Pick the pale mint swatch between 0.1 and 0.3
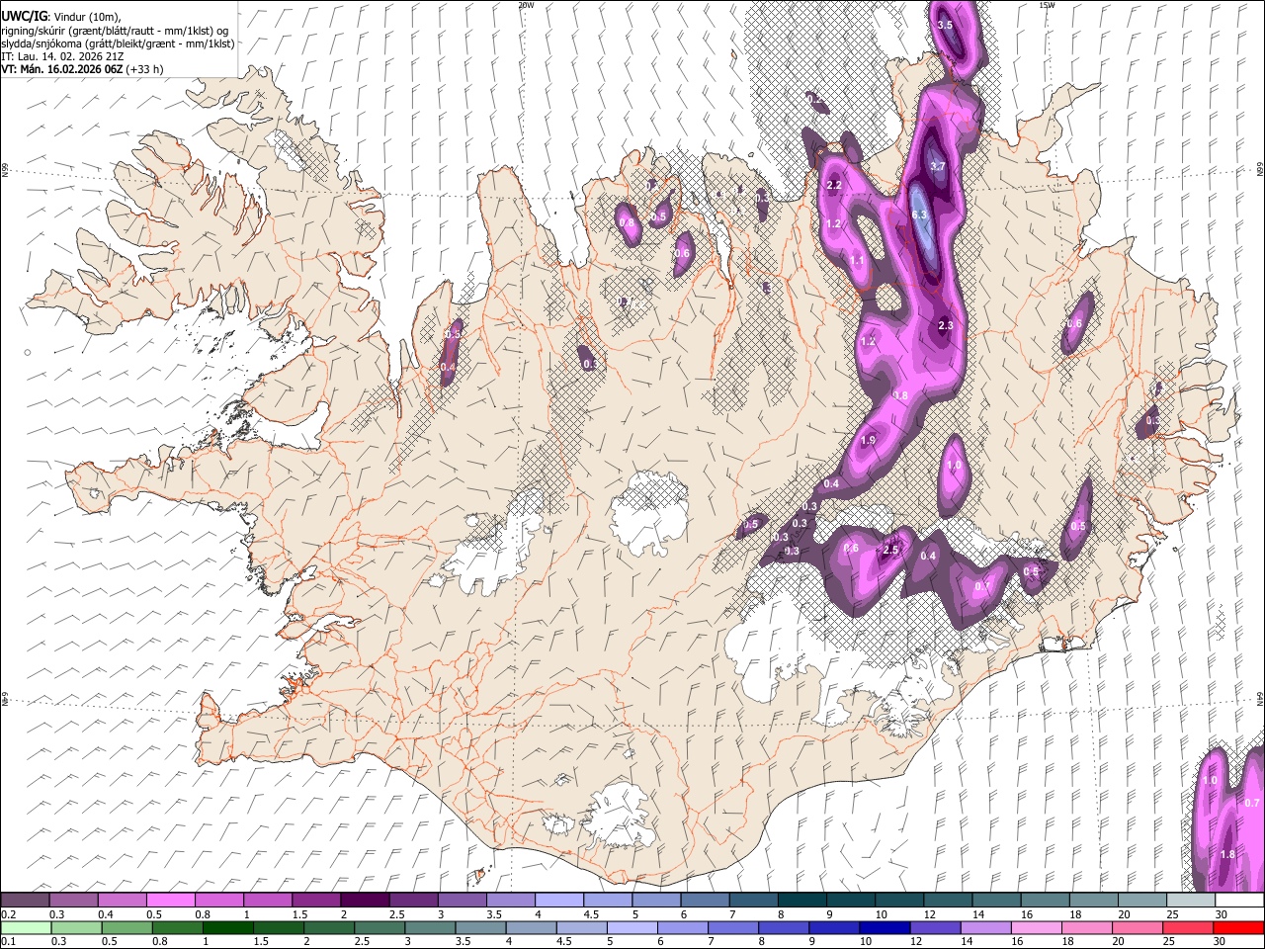 25,927
